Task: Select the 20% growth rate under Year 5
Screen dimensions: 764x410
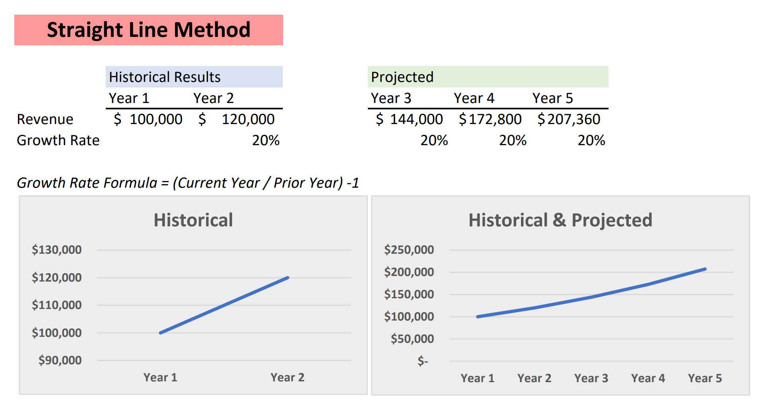Action: click(x=591, y=140)
